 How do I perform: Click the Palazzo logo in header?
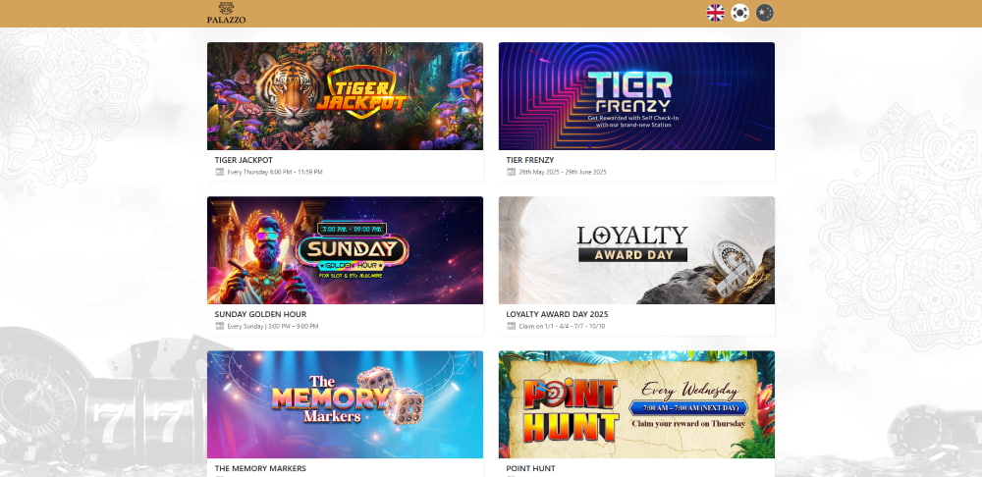coord(226,13)
